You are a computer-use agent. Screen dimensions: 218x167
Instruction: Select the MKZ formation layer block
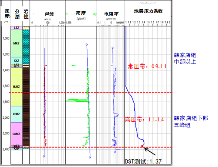tap(17, 43)
